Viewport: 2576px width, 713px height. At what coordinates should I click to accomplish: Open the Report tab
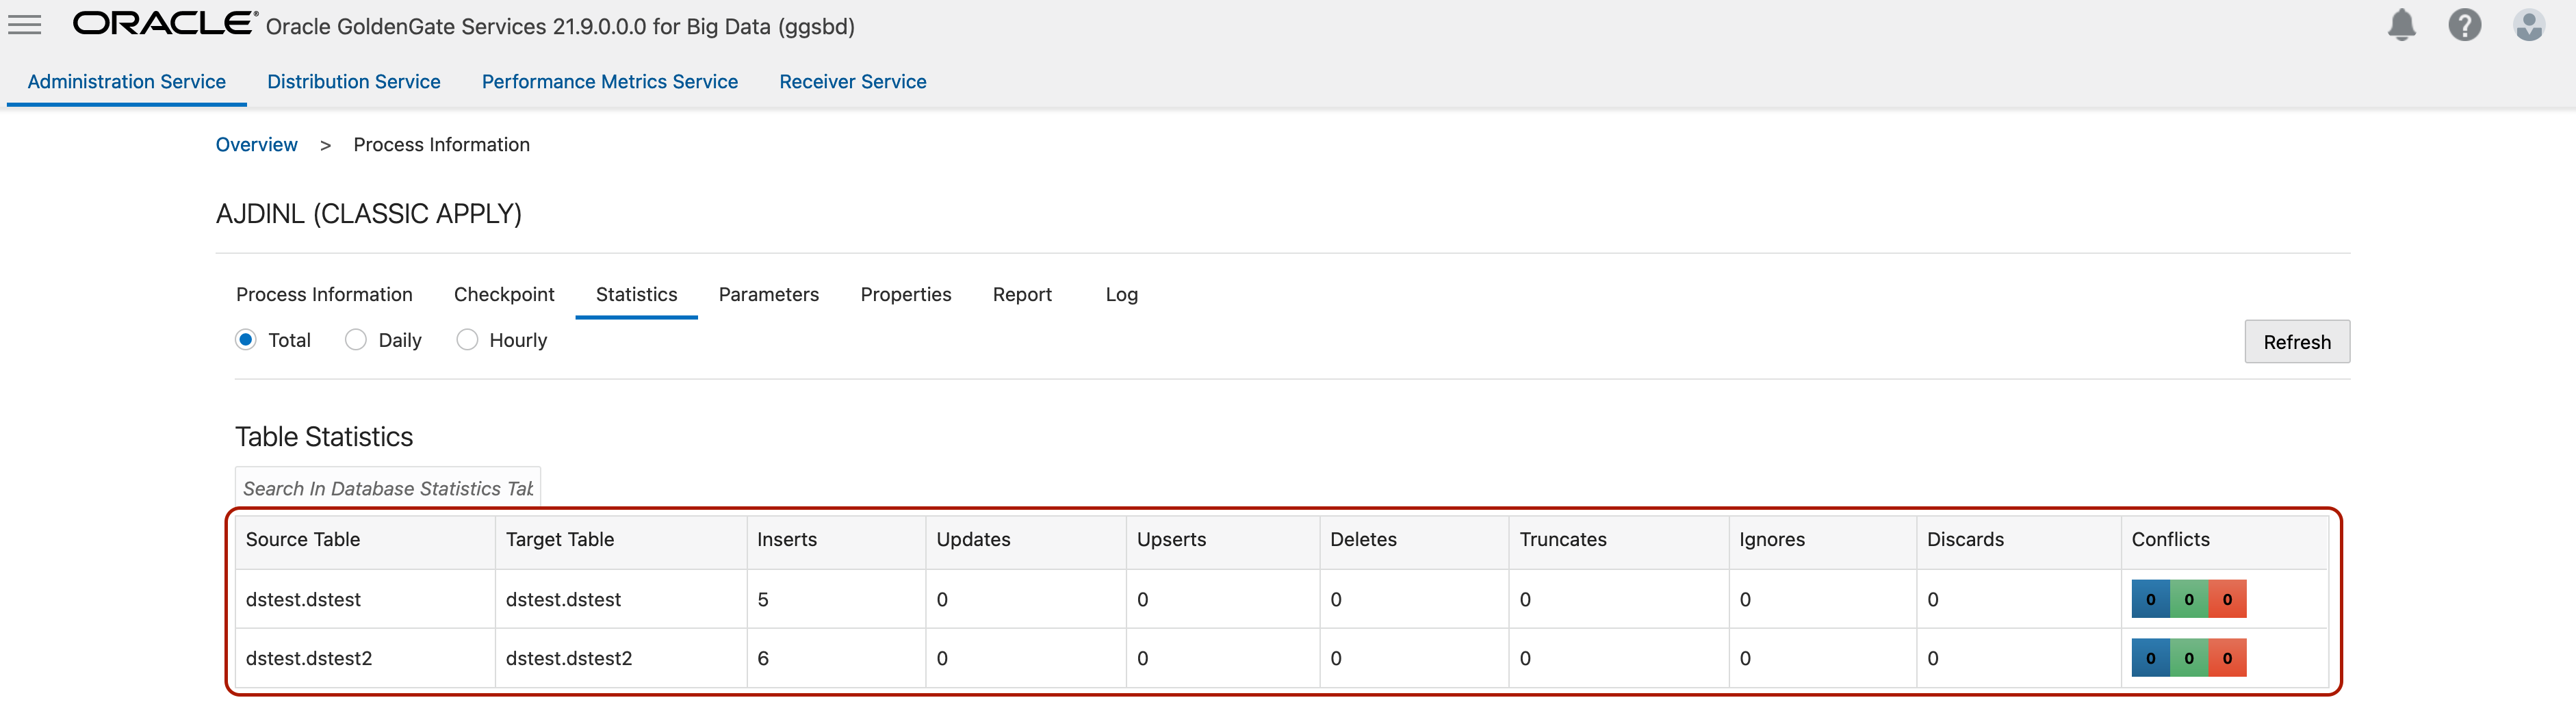[1021, 295]
